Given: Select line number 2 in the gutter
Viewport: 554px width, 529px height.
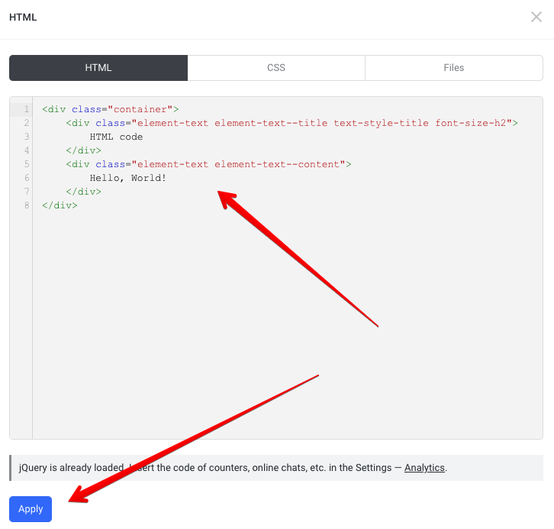Looking at the screenshot, I should click(x=26, y=123).
